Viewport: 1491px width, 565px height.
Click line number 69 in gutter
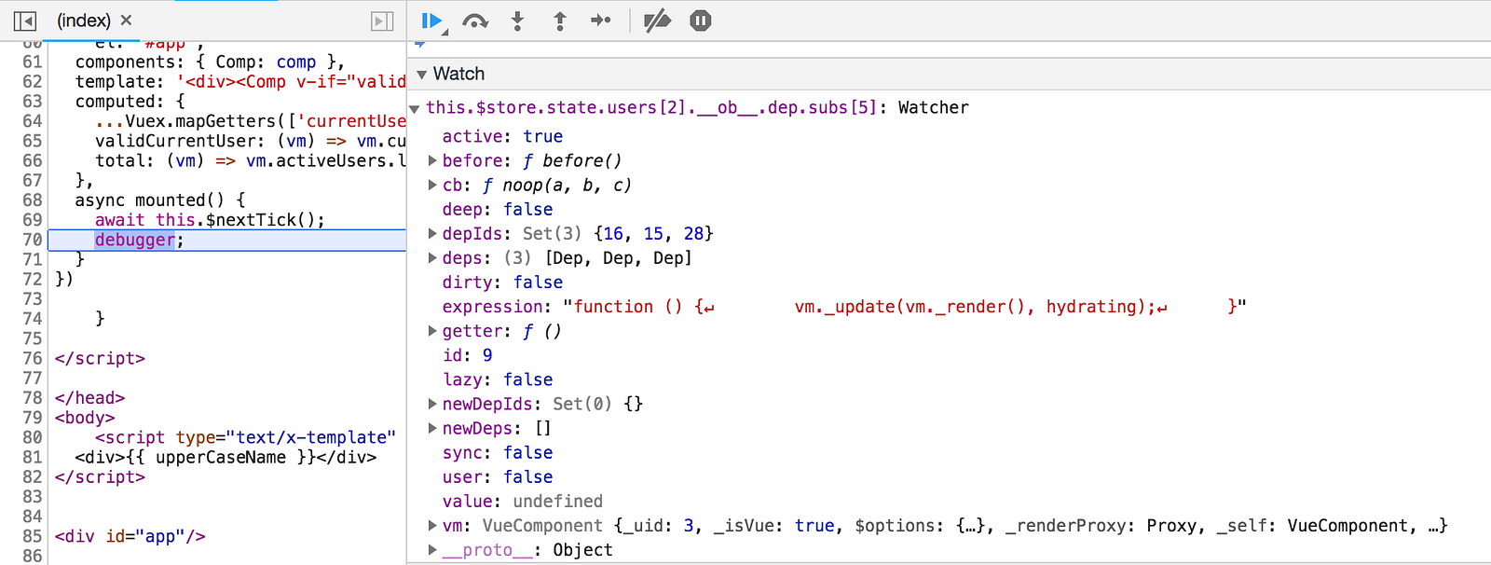click(33, 220)
